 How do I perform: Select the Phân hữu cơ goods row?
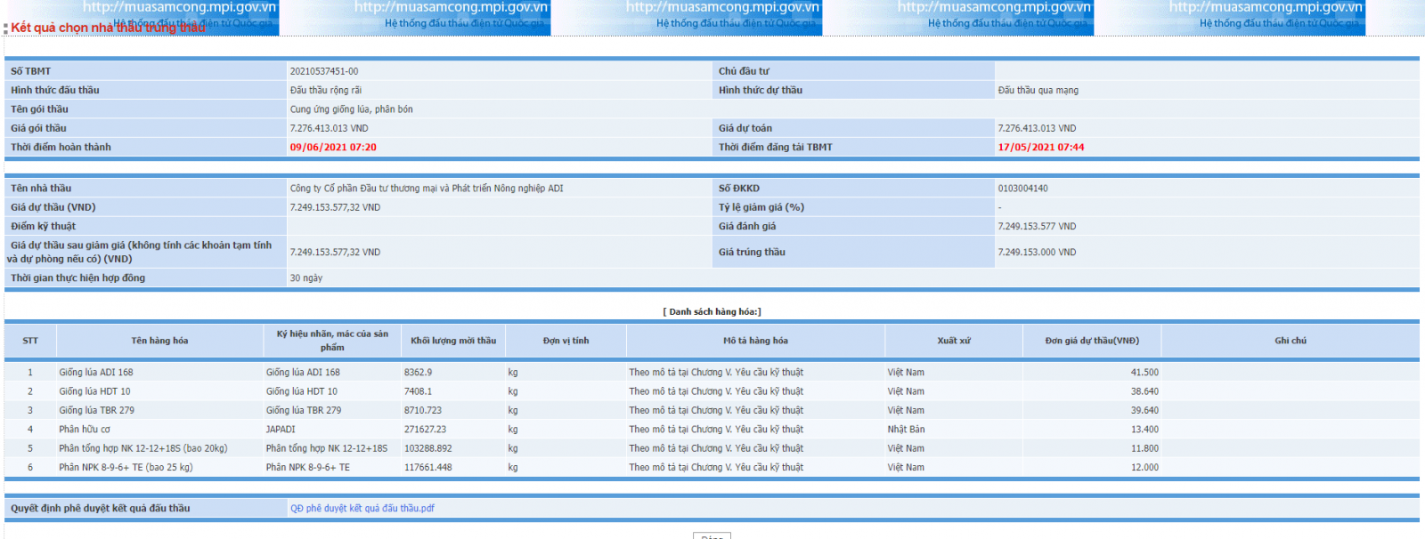pyautogui.click(x=85, y=430)
